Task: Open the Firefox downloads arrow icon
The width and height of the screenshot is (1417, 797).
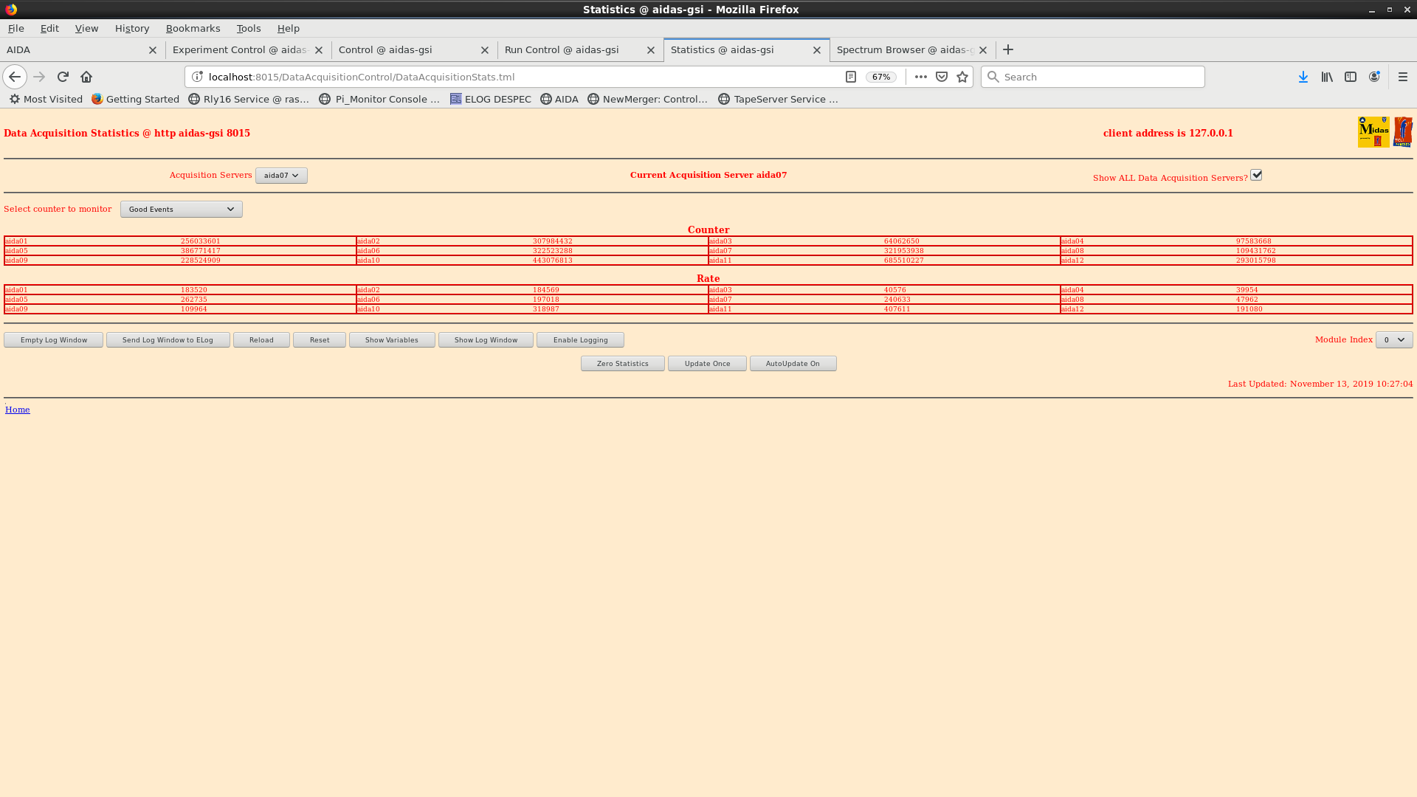Action: [x=1303, y=77]
